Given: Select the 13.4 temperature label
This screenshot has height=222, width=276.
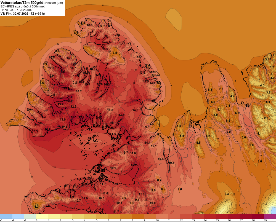Looking at the screenshot, I should [x=121, y=115].
